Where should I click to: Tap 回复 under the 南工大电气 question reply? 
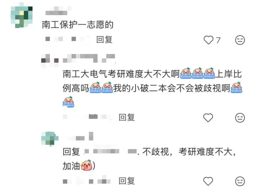coord(127,118)
